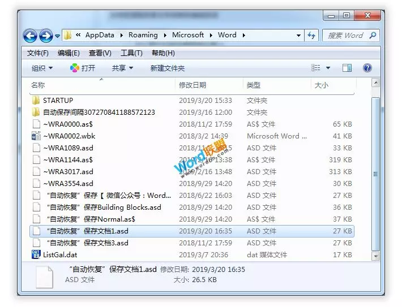Select folder 自动保存间隔307270841188572123

pyautogui.click(x=99, y=112)
